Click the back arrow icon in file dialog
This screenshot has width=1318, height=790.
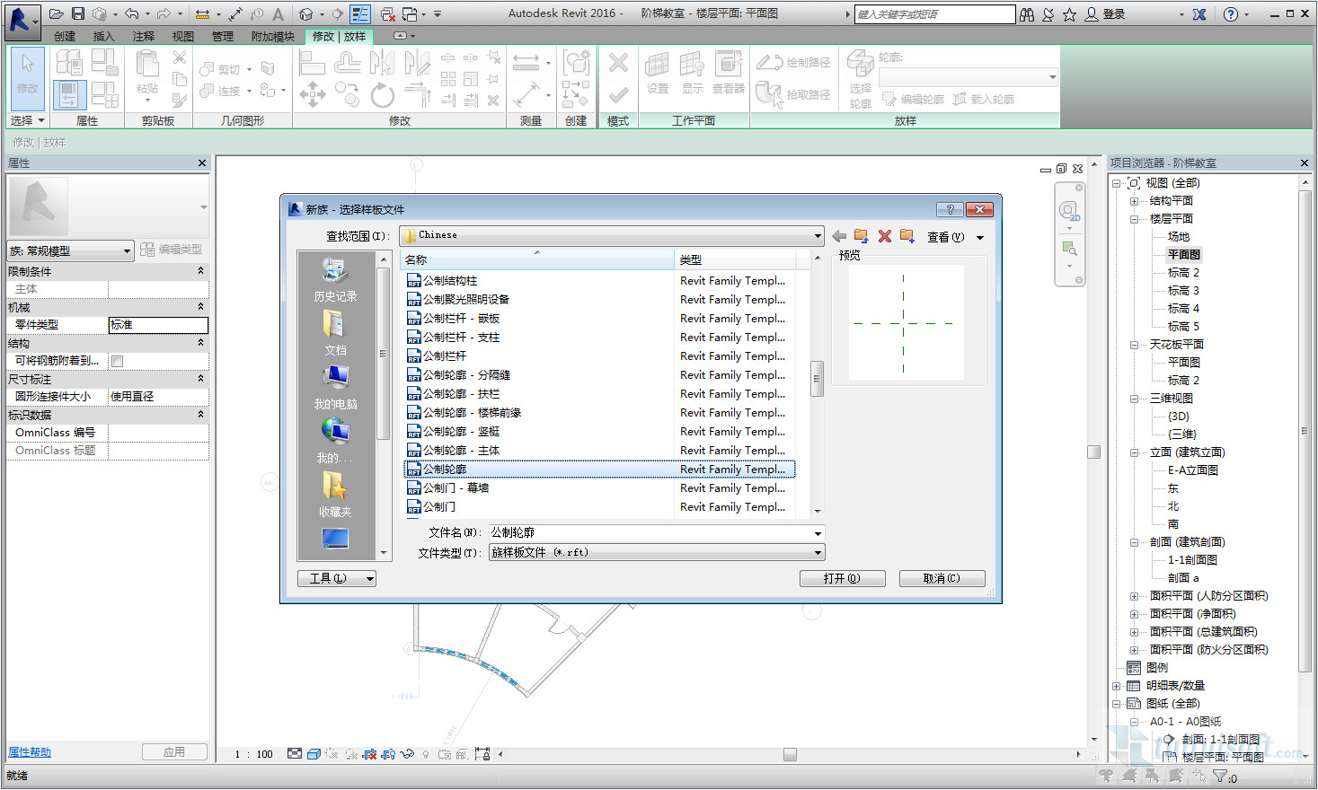point(839,236)
